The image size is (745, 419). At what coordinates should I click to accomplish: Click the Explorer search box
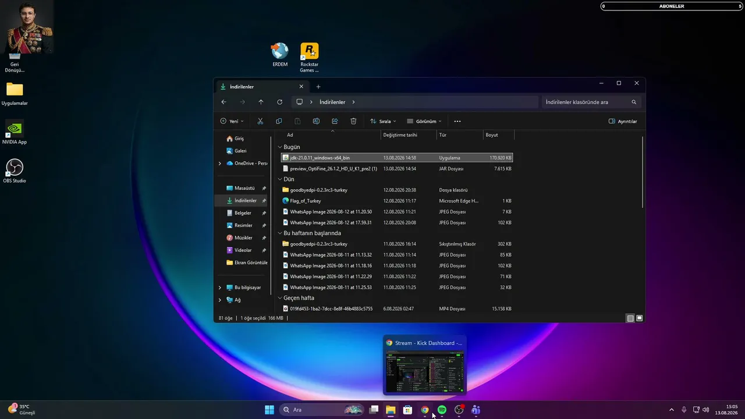click(593, 102)
